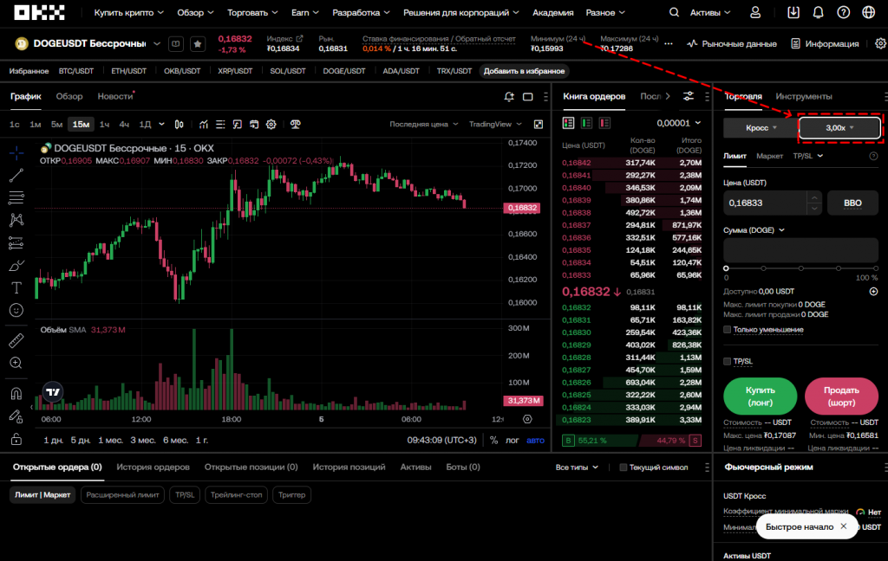Open the chart settings gear icon

(x=271, y=124)
